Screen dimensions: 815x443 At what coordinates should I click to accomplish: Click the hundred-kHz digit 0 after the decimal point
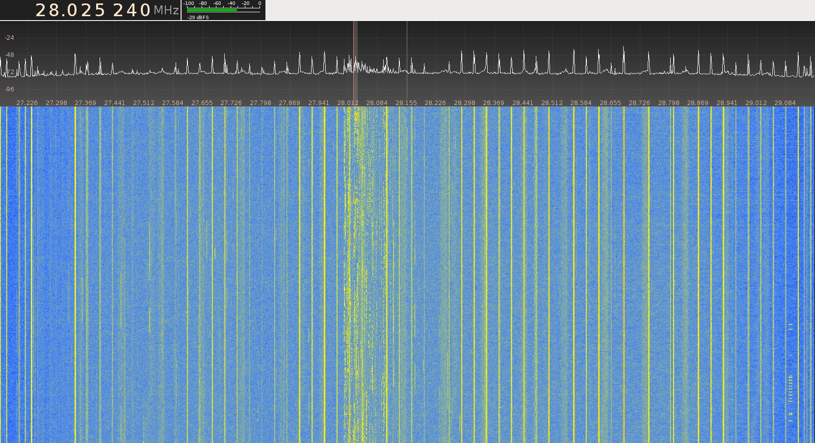point(72,10)
